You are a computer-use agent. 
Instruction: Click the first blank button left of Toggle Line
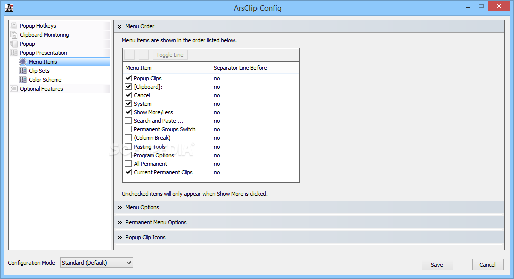130,55
